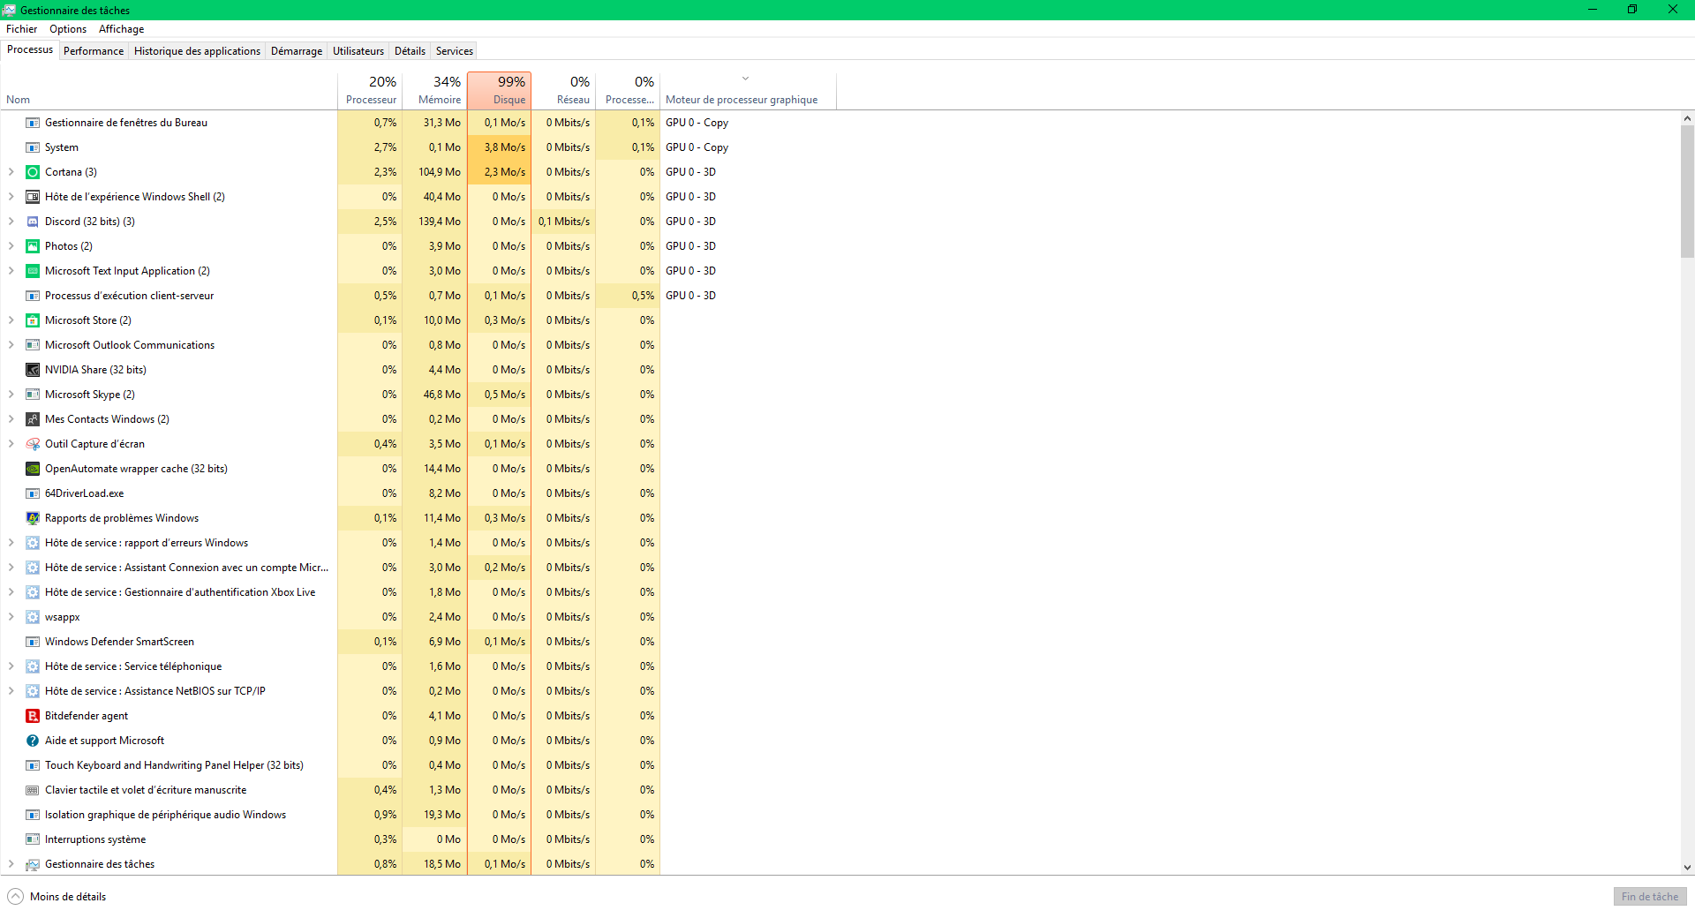Click the Microsoft Skype icon
Screen dimensions: 1695x918
[33, 395]
